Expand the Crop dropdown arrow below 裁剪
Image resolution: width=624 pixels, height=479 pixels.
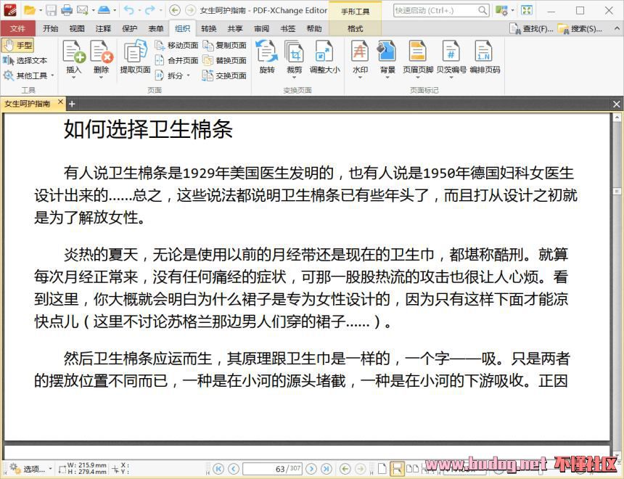294,77
